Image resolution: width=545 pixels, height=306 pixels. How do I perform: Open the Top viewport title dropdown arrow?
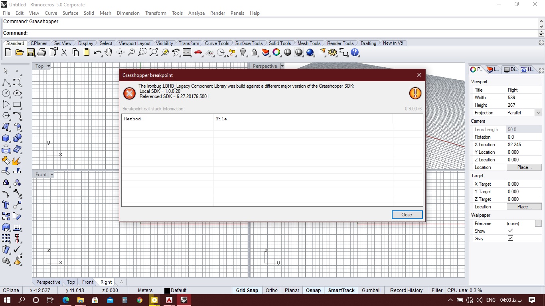49,66
